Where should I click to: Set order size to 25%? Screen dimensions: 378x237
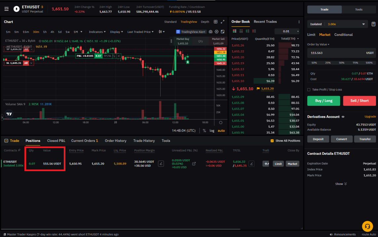(328, 63)
